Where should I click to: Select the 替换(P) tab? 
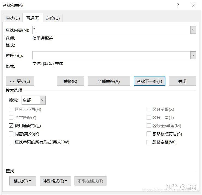click(33, 18)
